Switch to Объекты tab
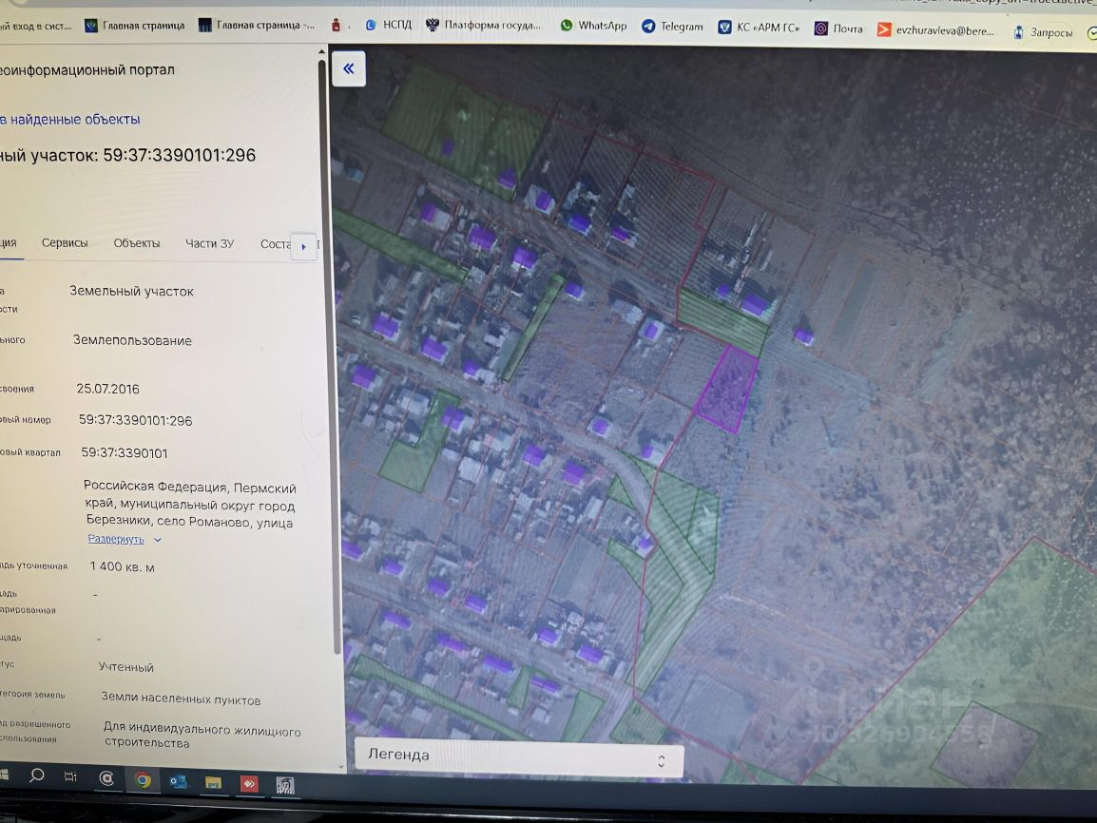The height and width of the screenshot is (823, 1097). pos(137,243)
